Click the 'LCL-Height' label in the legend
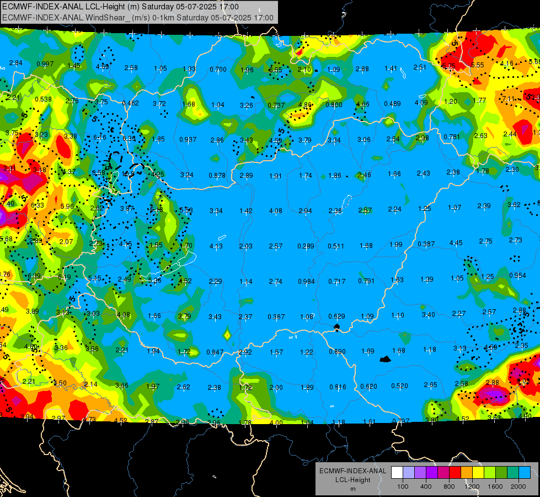Screen dimensions: 540x497 coord(353,480)
